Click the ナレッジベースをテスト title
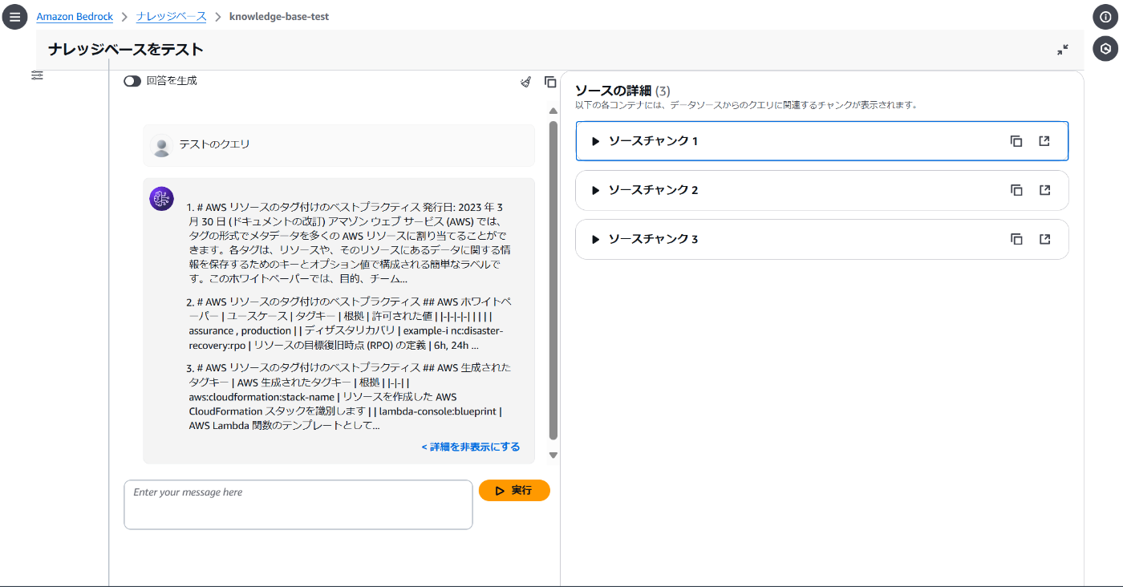 click(126, 50)
